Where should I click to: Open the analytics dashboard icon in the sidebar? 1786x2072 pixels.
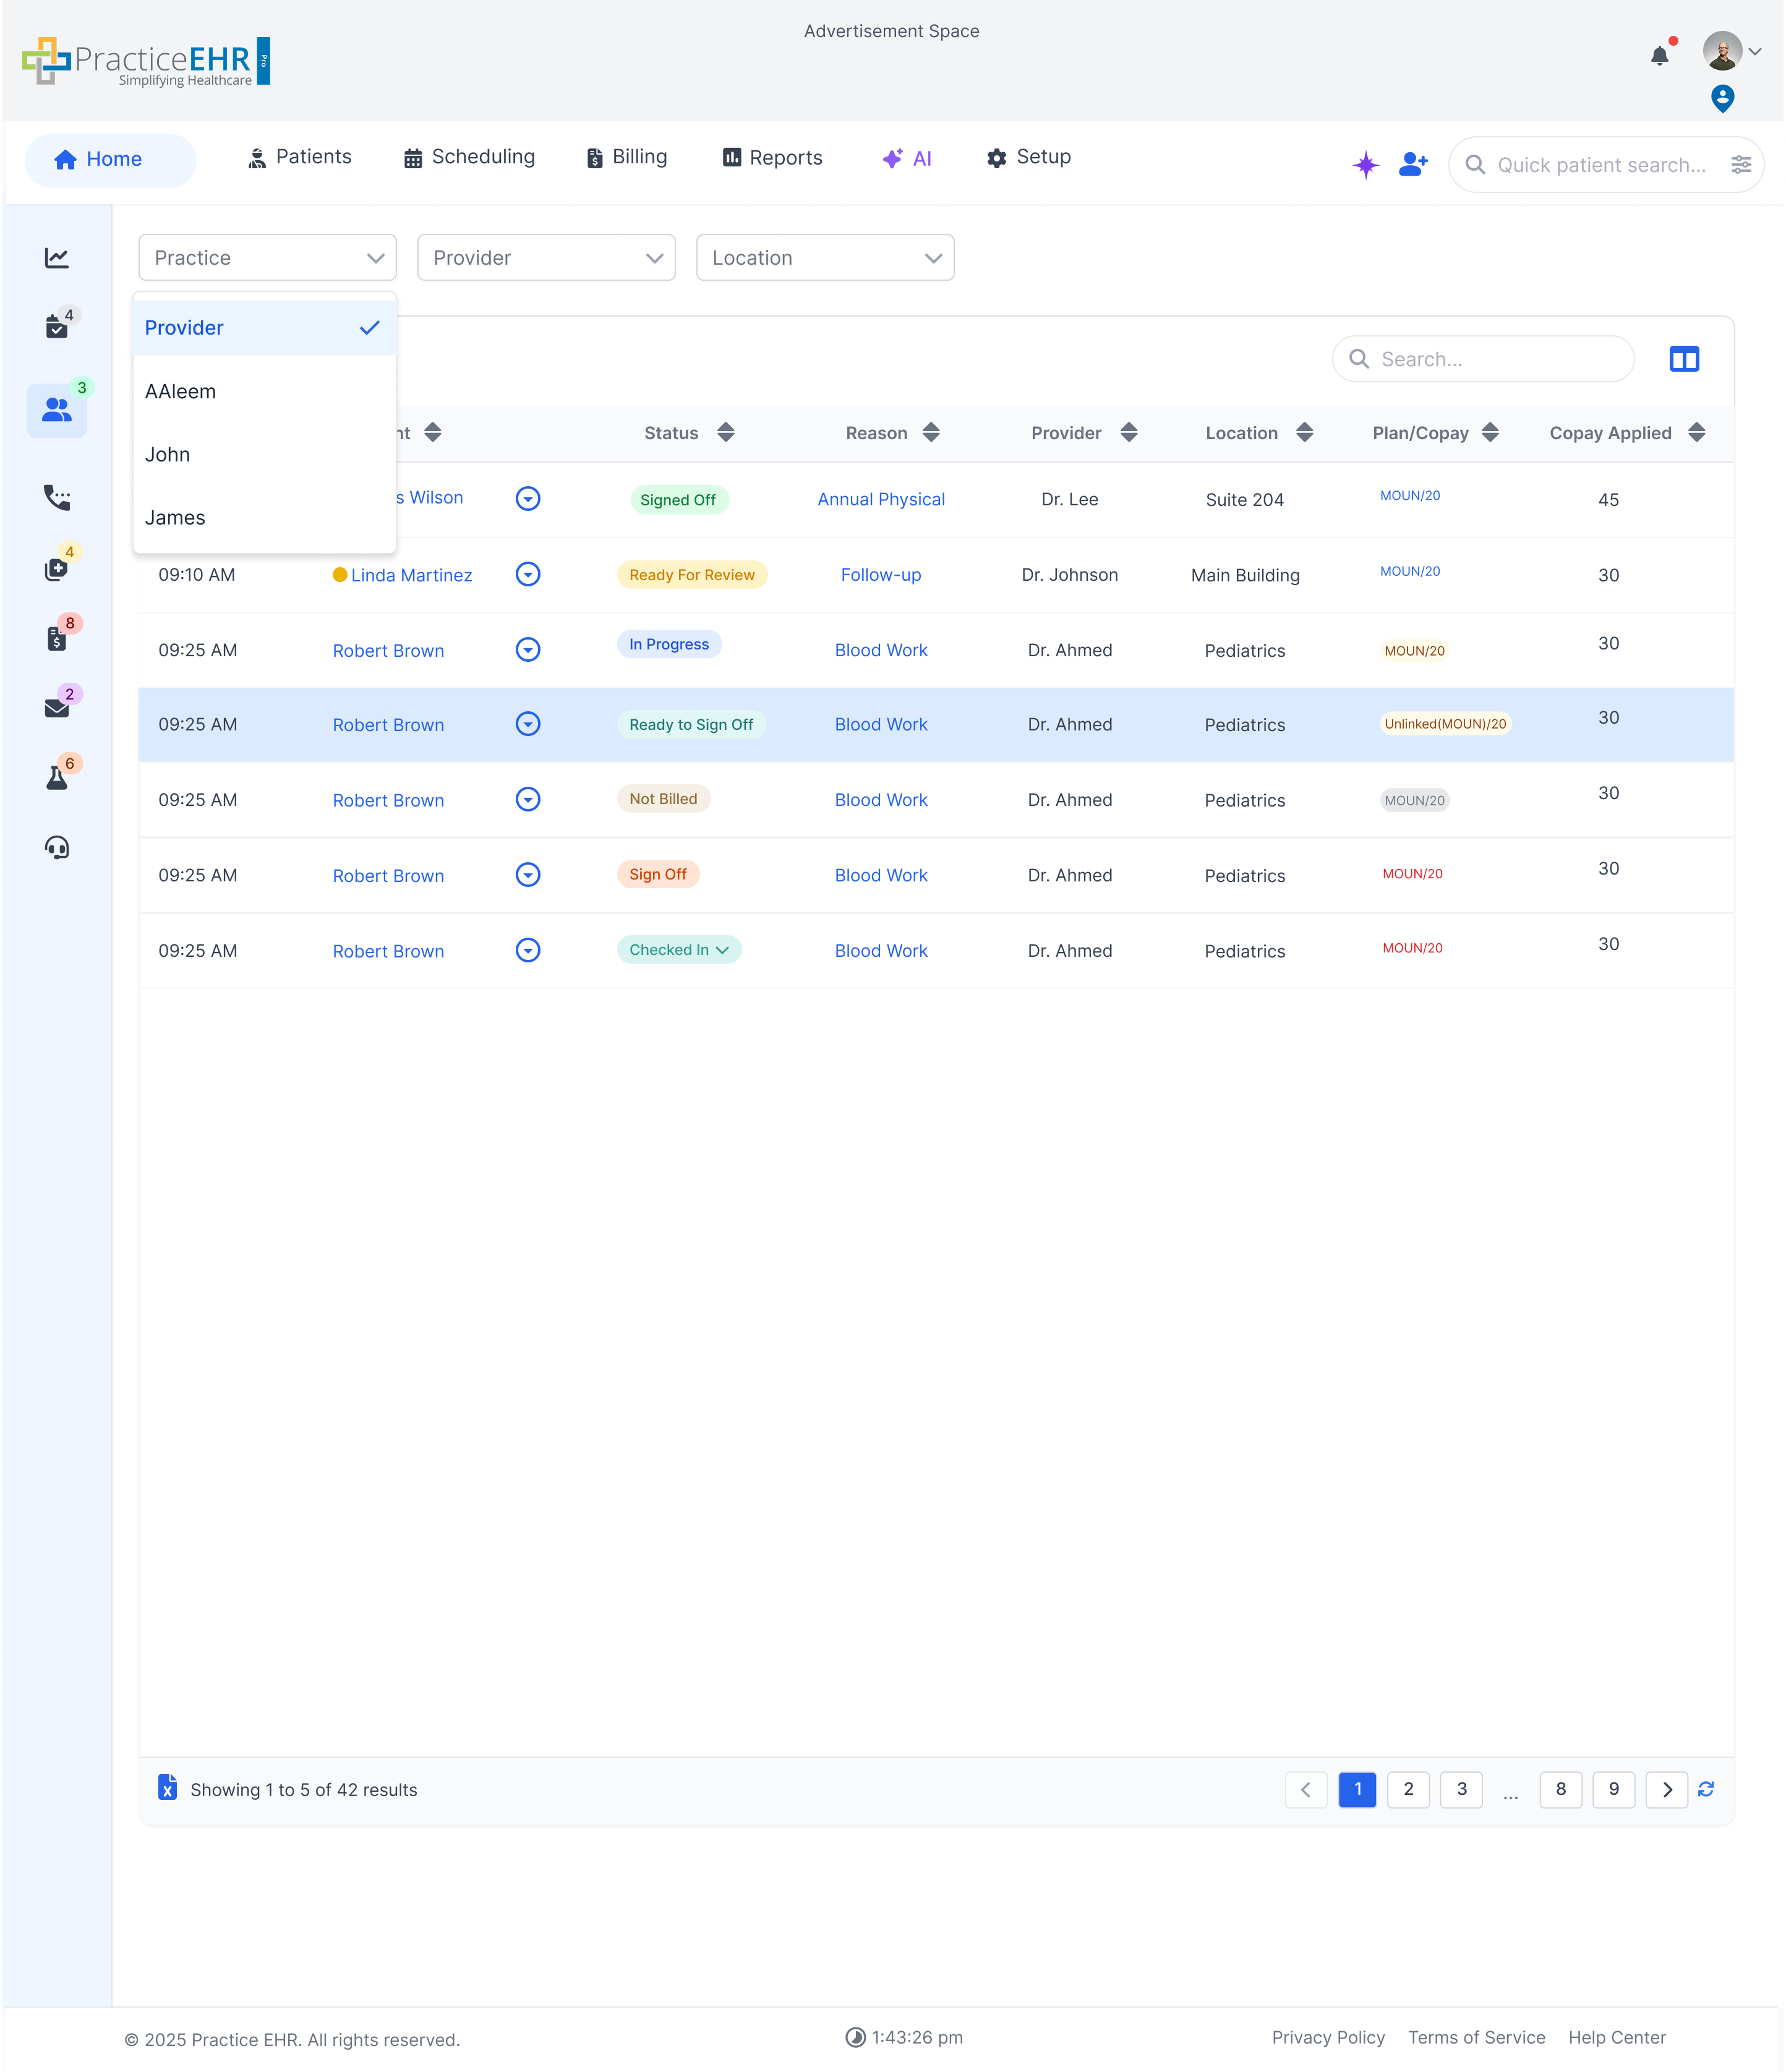(57, 257)
